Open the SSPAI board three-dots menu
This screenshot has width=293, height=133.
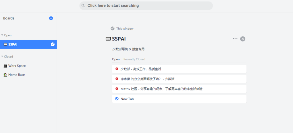pyautogui.click(x=235, y=39)
